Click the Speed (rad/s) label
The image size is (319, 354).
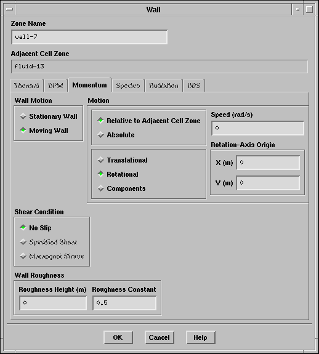click(x=232, y=115)
